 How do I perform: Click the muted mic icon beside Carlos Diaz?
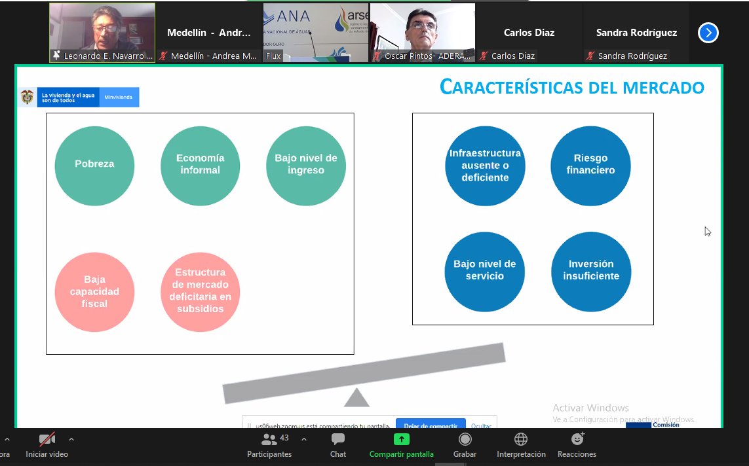[485, 56]
